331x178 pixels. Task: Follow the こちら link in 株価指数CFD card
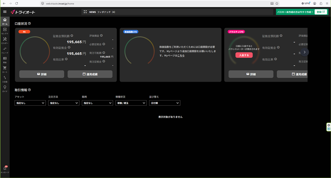(x=181, y=56)
